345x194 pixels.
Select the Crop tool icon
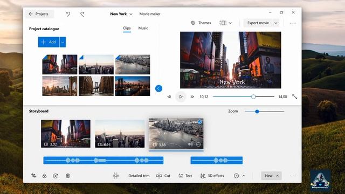pyautogui.click(x=33, y=176)
